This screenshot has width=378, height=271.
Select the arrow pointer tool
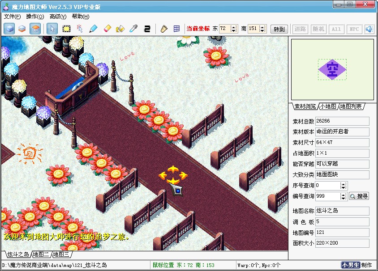(x=52, y=29)
